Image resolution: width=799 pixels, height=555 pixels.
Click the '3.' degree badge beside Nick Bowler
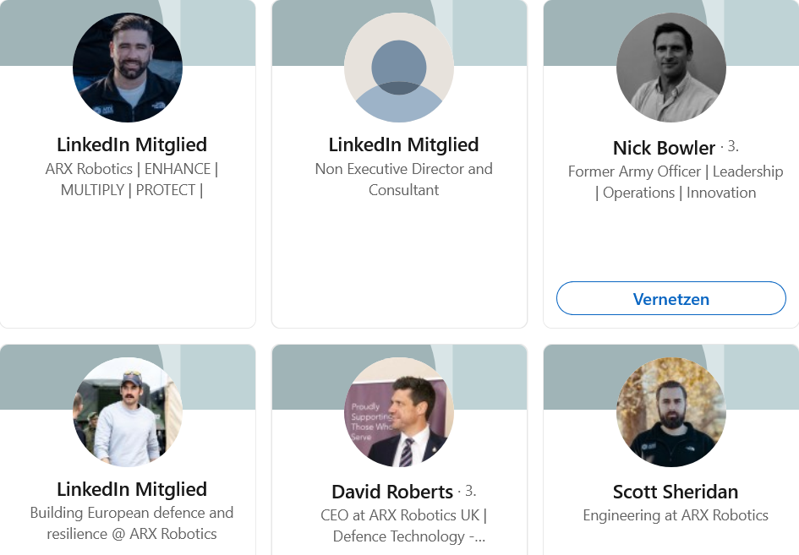click(732, 146)
